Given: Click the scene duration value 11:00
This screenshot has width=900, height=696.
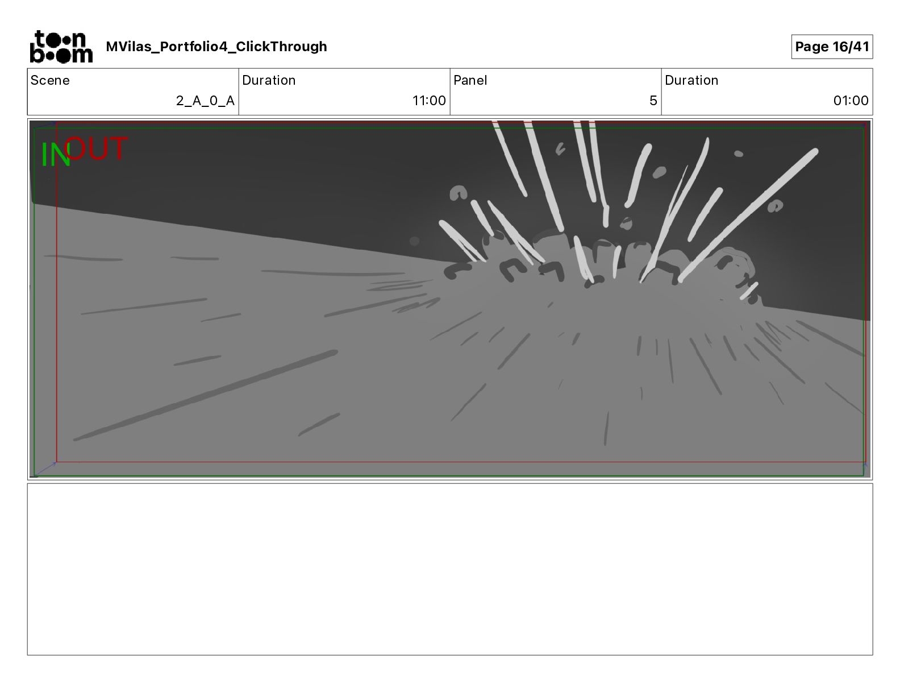Looking at the screenshot, I should point(429,101).
